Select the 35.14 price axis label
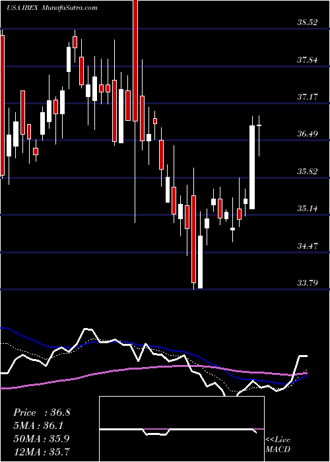Image resolution: width=330 pixels, height=462 pixels. tap(308, 209)
